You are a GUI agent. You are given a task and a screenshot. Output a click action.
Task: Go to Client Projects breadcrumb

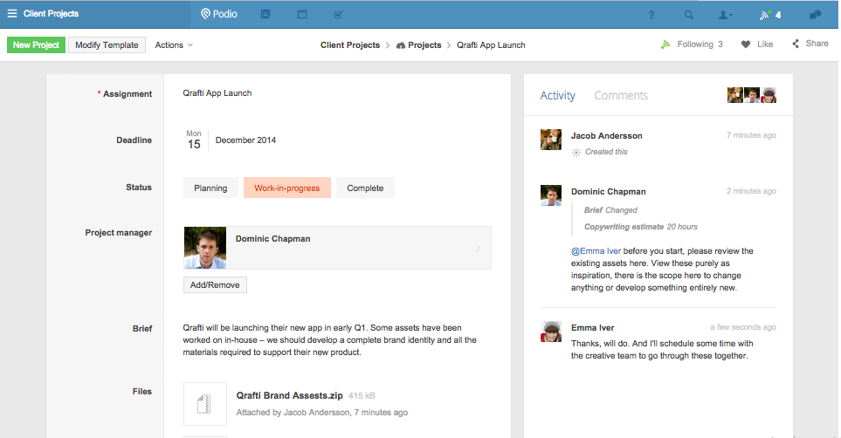point(350,45)
